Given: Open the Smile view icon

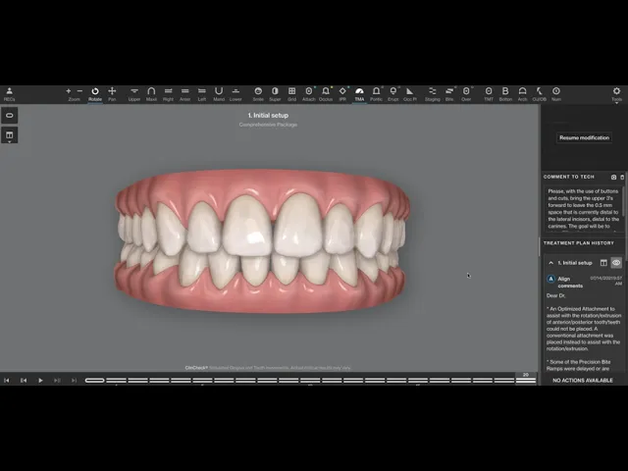Looking at the screenshot, I should [x=258, y=94].
